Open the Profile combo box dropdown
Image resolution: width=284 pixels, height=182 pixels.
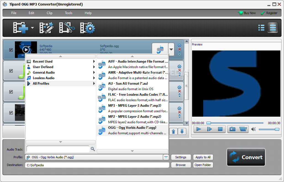coord(166,157)
